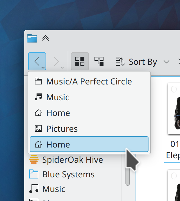Click the double-chevron up title bar button
Viewport: 180px width, 201px height.
click(x=46, y=38)
